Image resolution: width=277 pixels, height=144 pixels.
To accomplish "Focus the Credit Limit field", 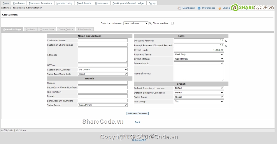I will click(x=199, y=50).
